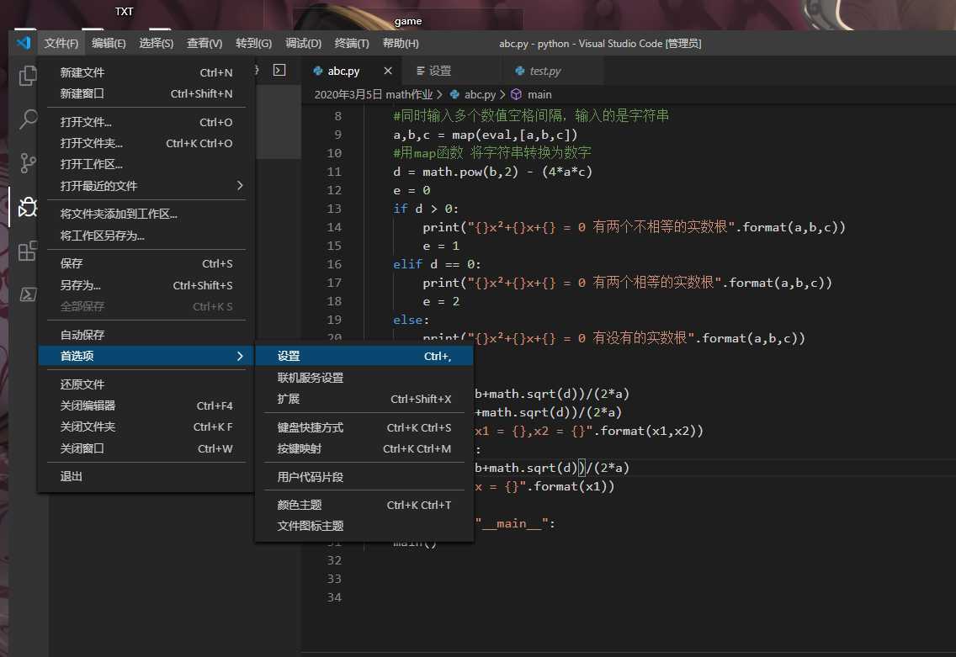The image size is (956, 657).
Task: Close the abc.py editor tab
Action: coord(388,72)
